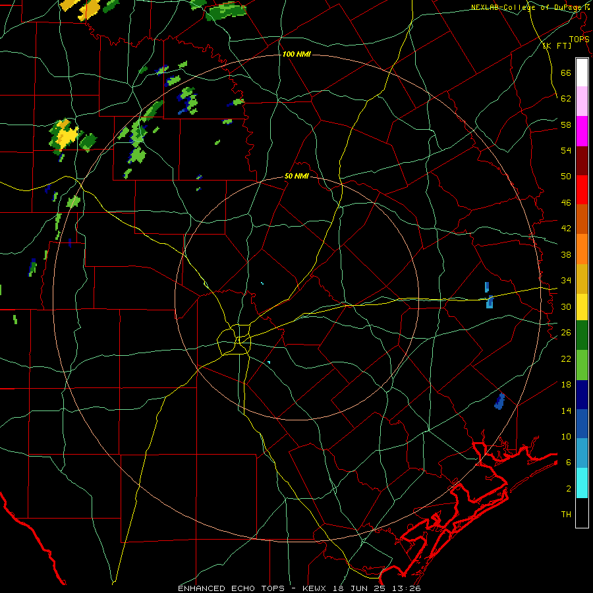
Task: Select the yellow swatch between 34 and 30
Action: (x=582, y=306)
